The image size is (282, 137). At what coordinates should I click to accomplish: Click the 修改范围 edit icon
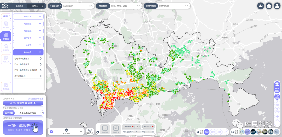[x=105, y=129]
